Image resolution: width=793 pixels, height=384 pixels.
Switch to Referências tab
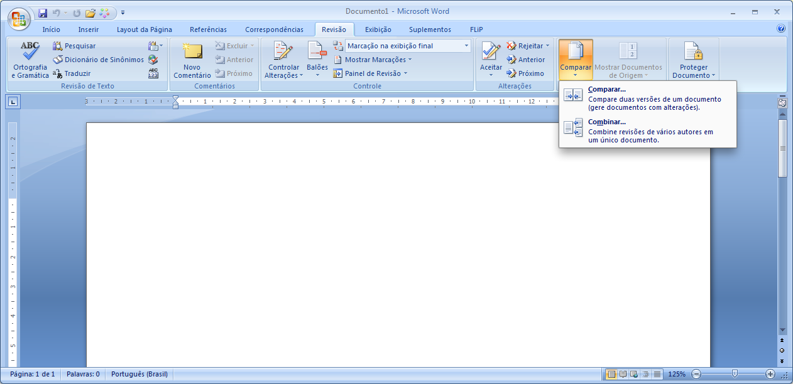[x=209, y=29]
